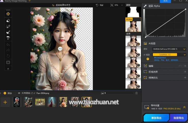188x123 pixels.
Task: Click the eyedropper icon beside Alpha
Action: click(x=145, y=6)
